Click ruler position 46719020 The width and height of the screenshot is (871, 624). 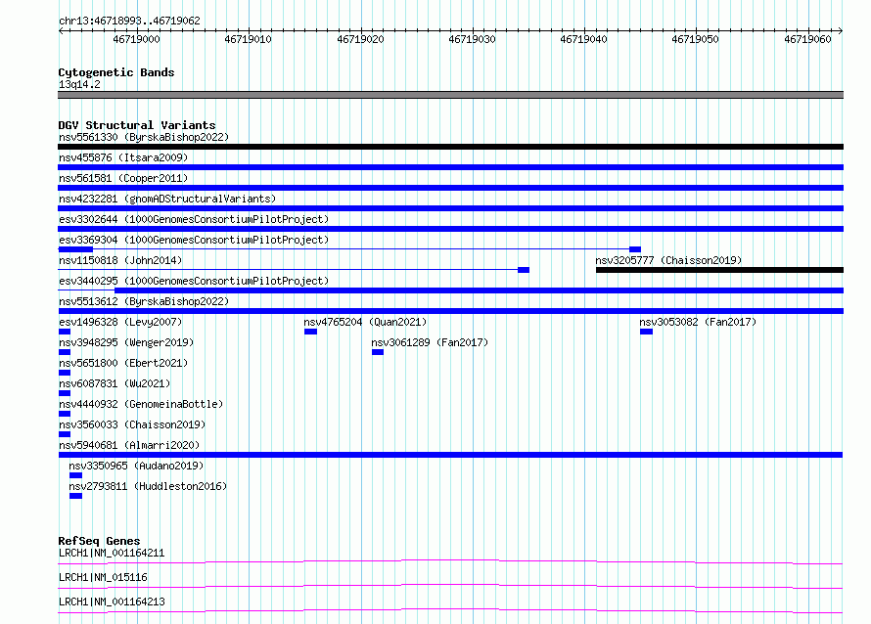click(360, 39)
